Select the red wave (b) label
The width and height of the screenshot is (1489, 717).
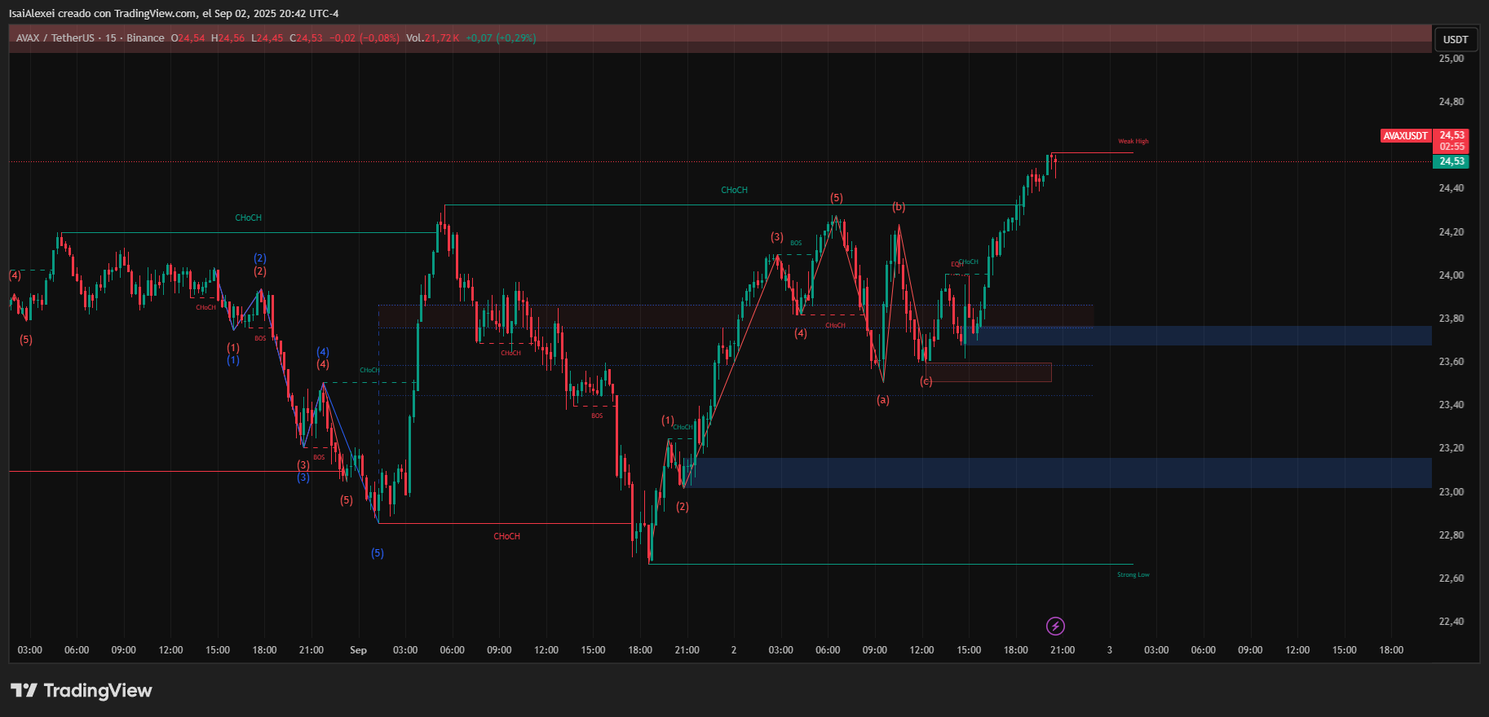coord(899,207)
